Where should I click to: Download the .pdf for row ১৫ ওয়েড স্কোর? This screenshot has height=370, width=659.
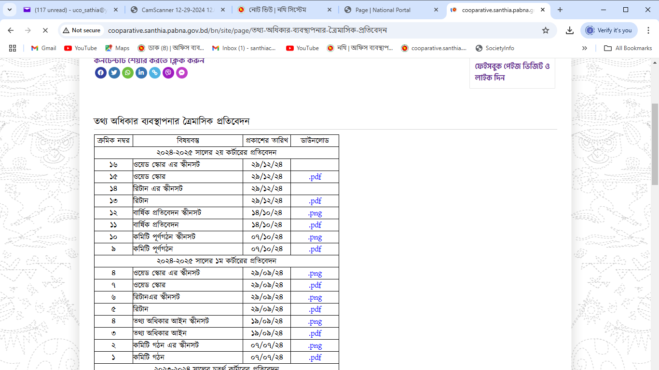click(315, 177)
